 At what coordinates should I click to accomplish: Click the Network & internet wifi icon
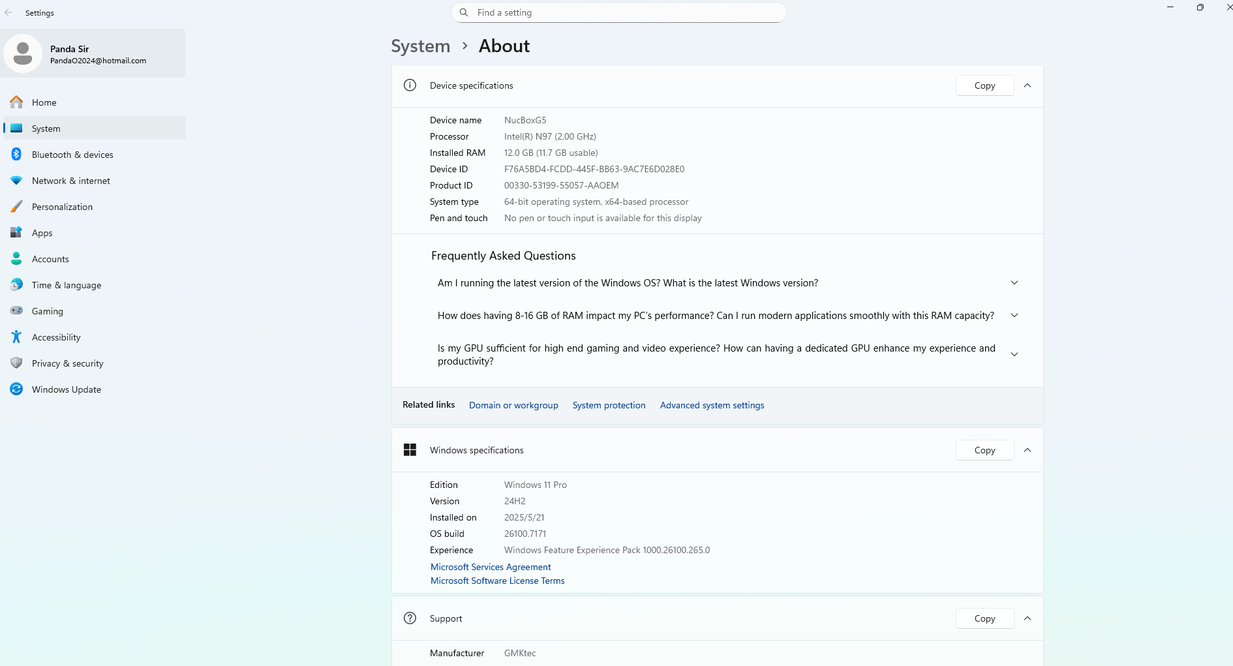pos(16,181)
